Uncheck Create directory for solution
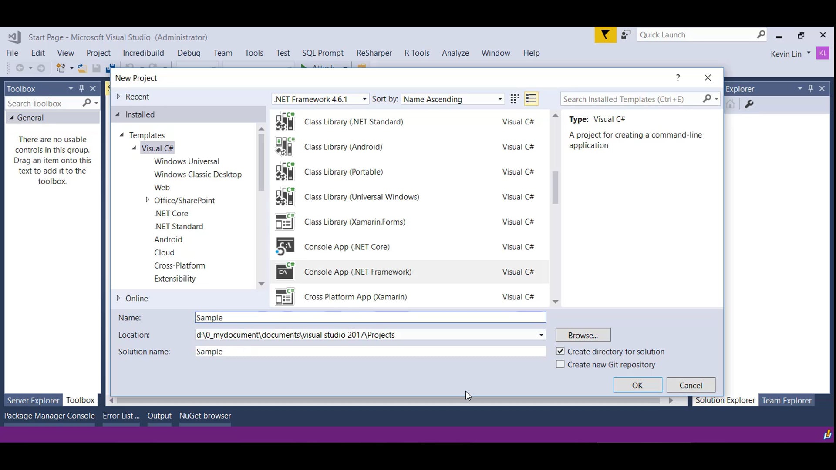This screenshot has width=836, height=470. pos(560,351)
